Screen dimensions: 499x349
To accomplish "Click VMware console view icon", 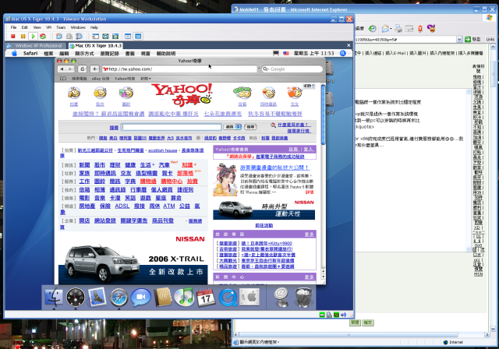I will [138, 37].
